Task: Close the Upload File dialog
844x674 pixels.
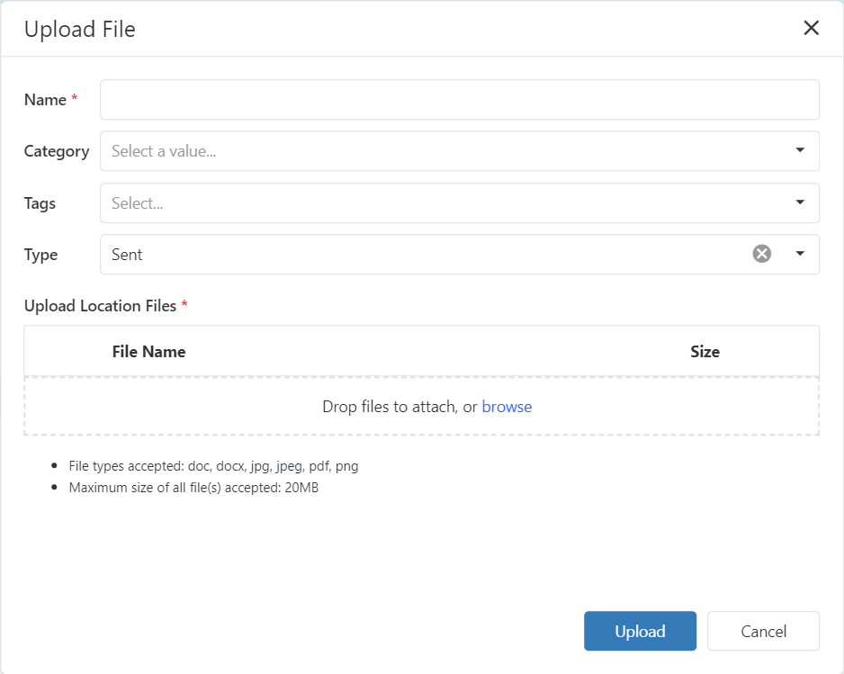Action: coord(812,28)
